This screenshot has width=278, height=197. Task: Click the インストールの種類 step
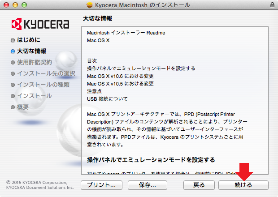coord(43,85)
